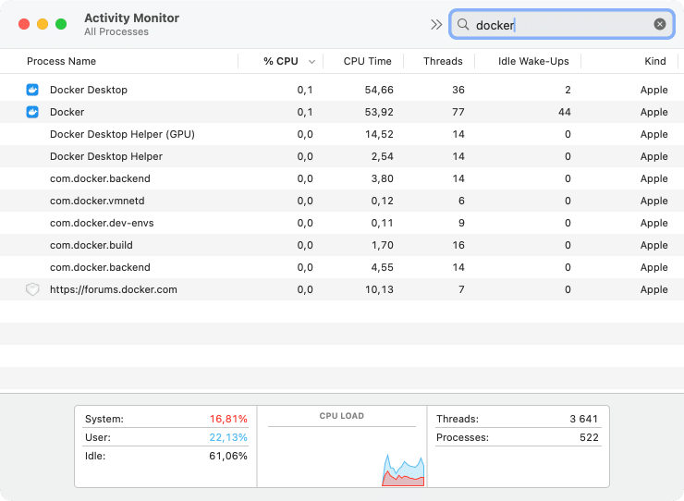Select the com.docker.dev-envs process
Viewport: 684px width, 501px height.
342,223
